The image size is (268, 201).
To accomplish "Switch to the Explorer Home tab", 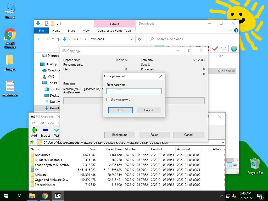I will pyautogui.click(x=56, y=31).
